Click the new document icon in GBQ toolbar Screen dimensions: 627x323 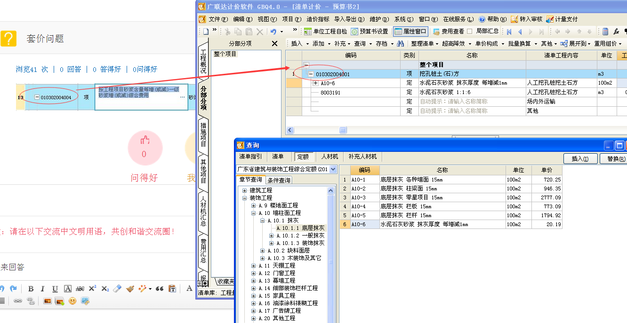[x=205, y=32]
